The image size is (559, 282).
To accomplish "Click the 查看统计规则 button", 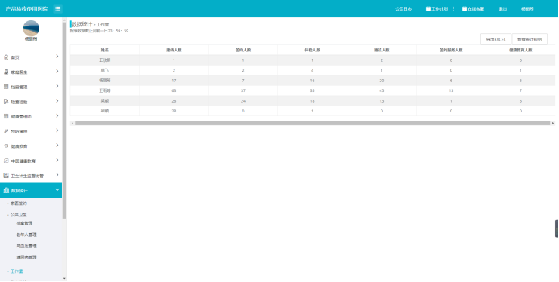I will click(x=530, y=39).
